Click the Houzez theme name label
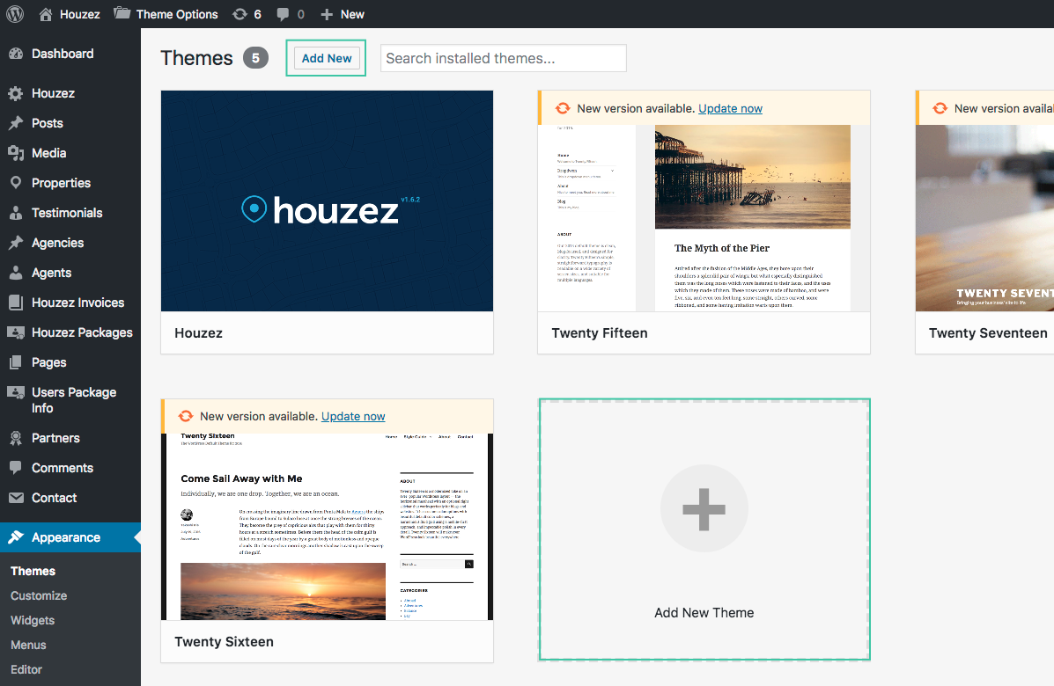This screenshot has height=686, width=1054. (x=198, y=333)
